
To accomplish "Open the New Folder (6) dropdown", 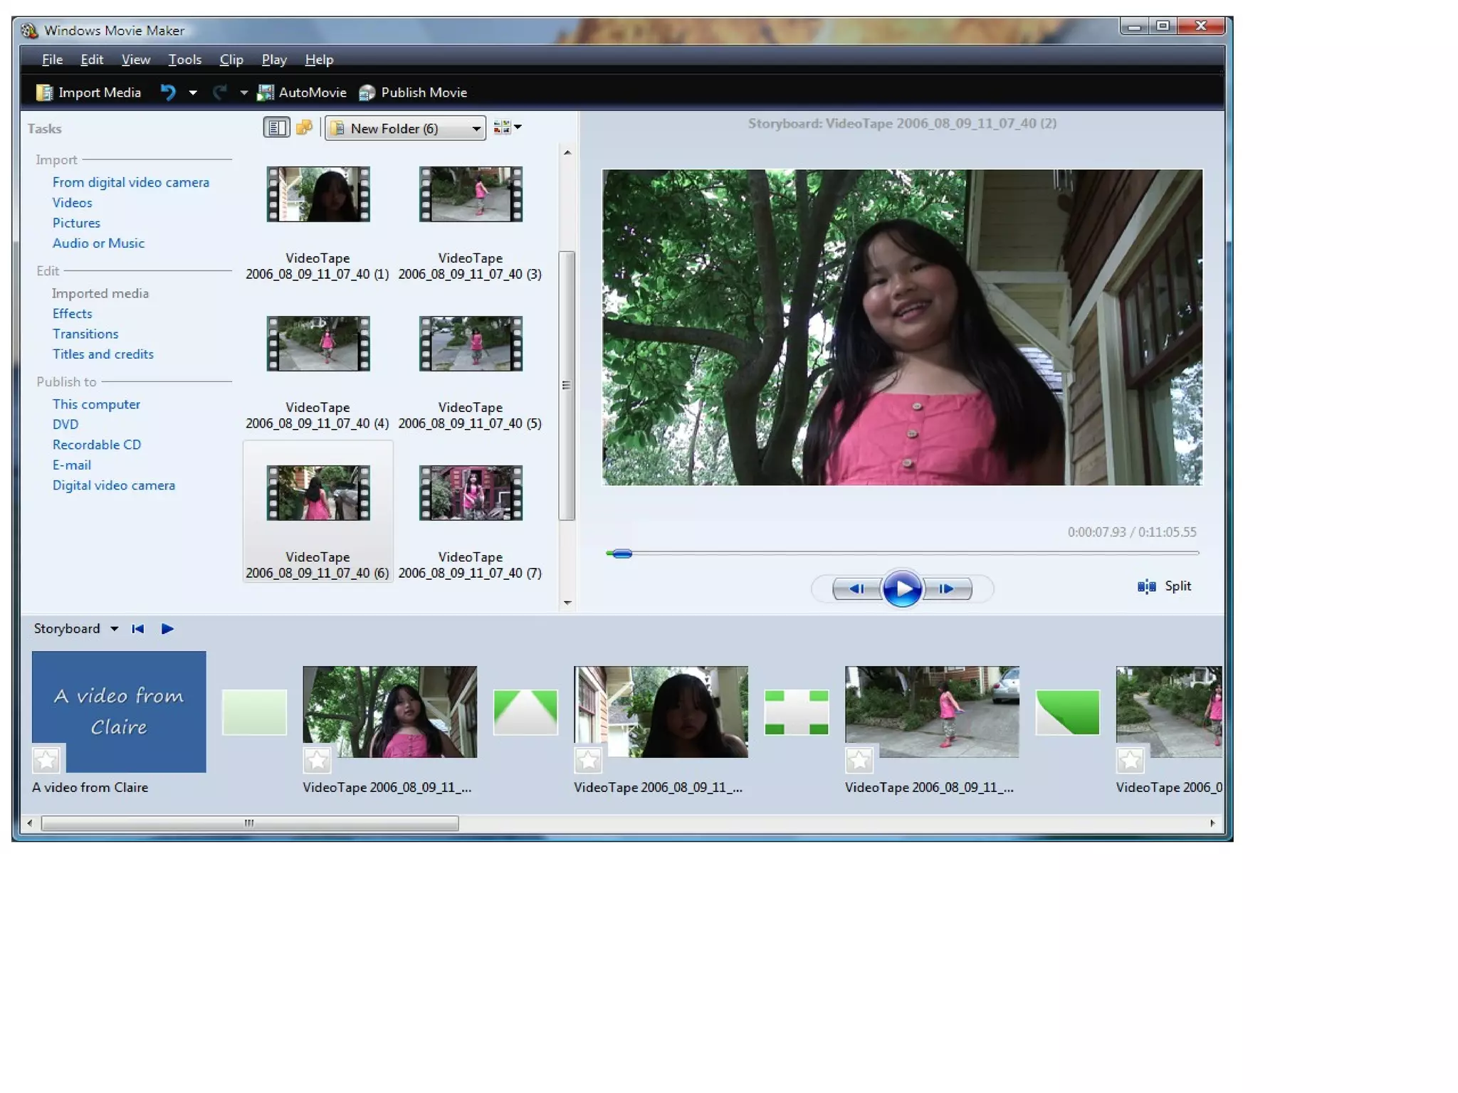I will [476, 129].
